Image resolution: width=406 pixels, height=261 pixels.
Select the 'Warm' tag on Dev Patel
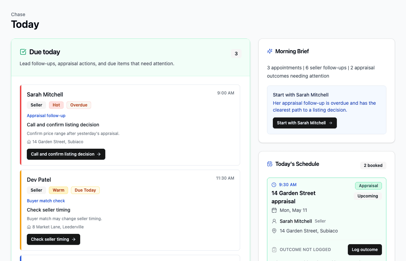pos(58,190)
